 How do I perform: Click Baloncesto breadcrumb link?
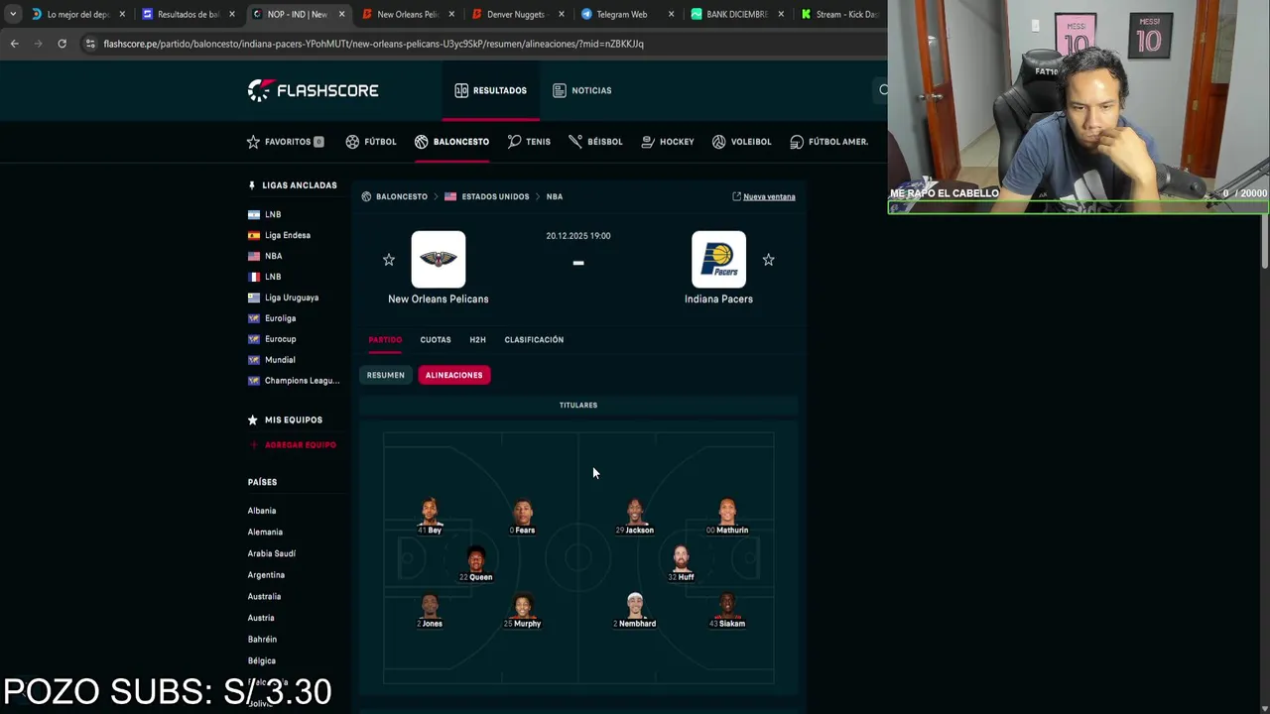tap(394, 196)
